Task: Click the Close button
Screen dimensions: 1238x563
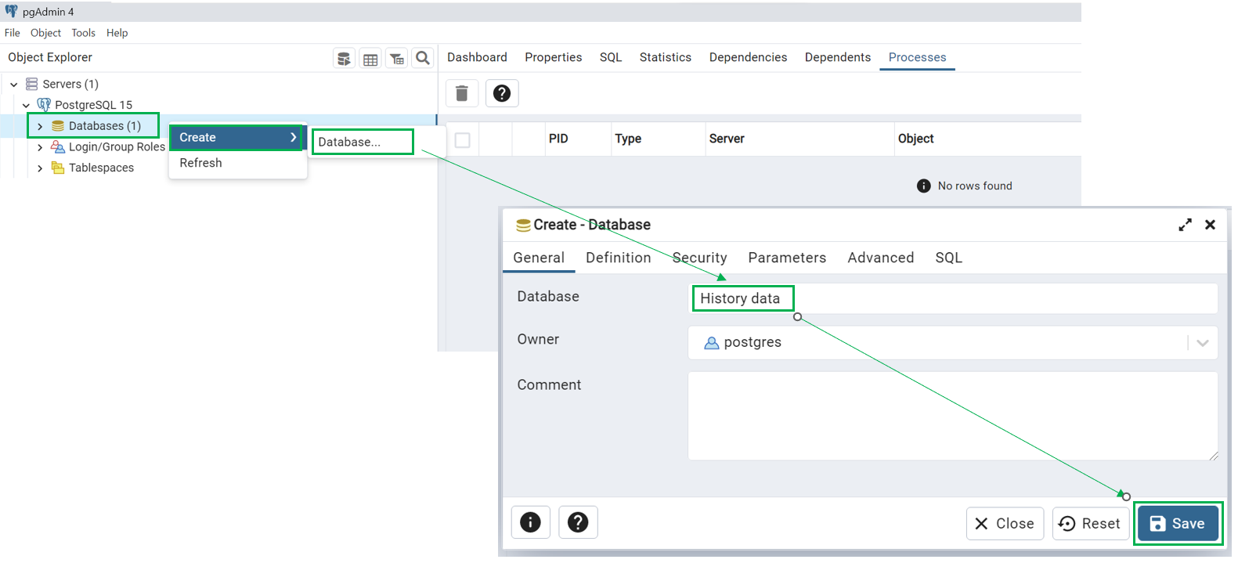Action: (x=1005, y=523)
